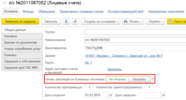Open the Сведения для ГИС ЖКХ tab
This screenshot has height=100, width=186.
[22, 68]
